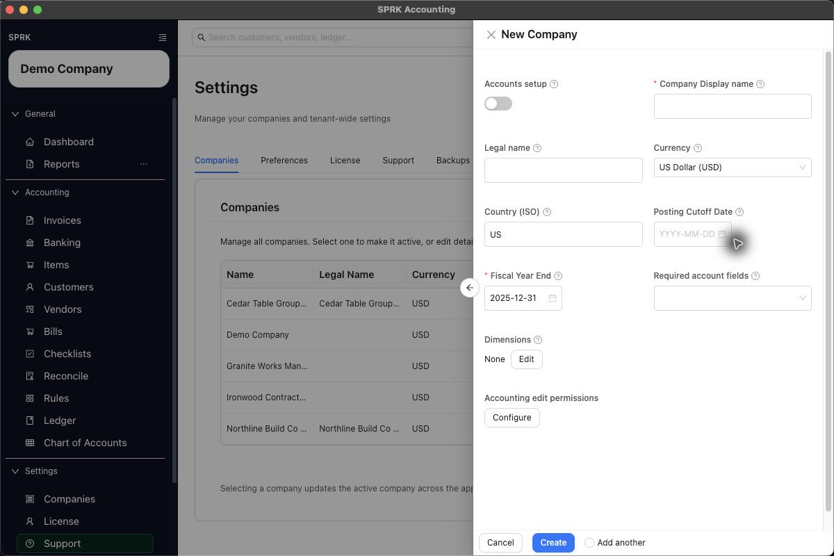Toggle the Accounts setup switch

498,104
